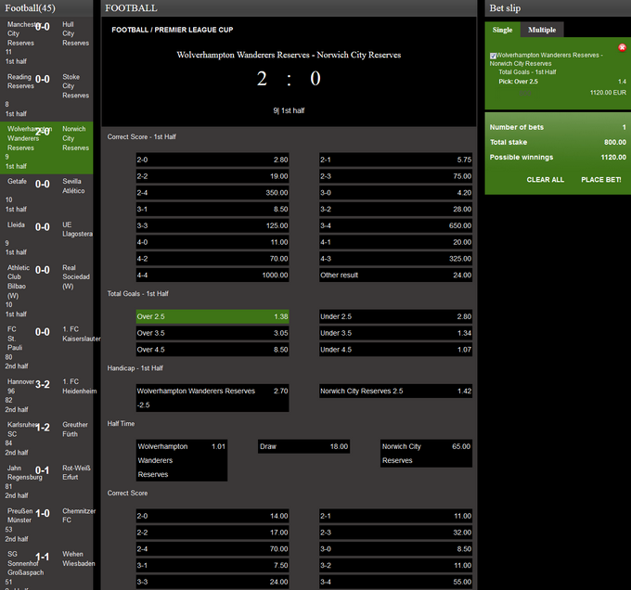Pick Over 4.5 at 8.50
The height and width of the screenshot is (590, 631).
pos(212,350)
